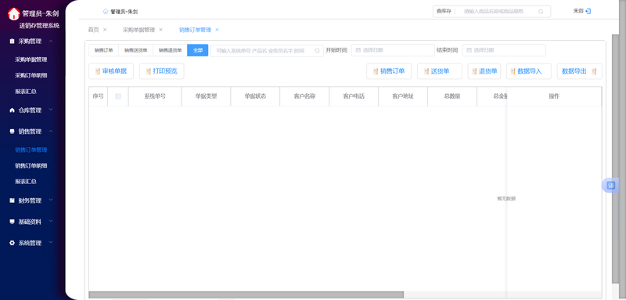
Task: Click the 数据导出 button
Action: click(579, 71)
